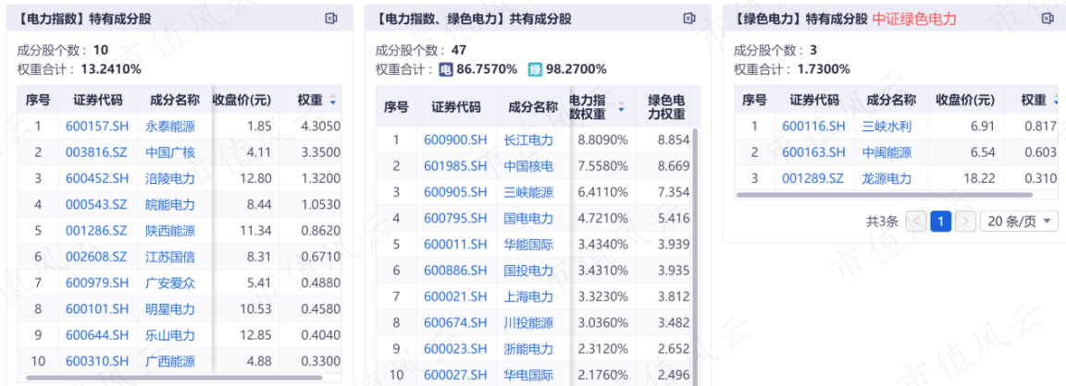
Task: Click 中国广核 company name
Action: pos(170,152)
